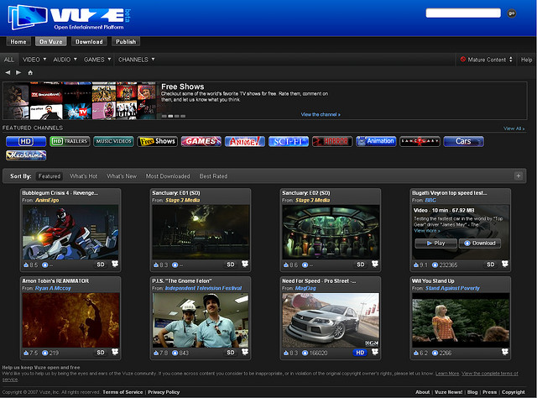Click the download count icon on P.I.S. Gnome Felon card
Viewport: 537px width, 398px height.
click(175, 353)
